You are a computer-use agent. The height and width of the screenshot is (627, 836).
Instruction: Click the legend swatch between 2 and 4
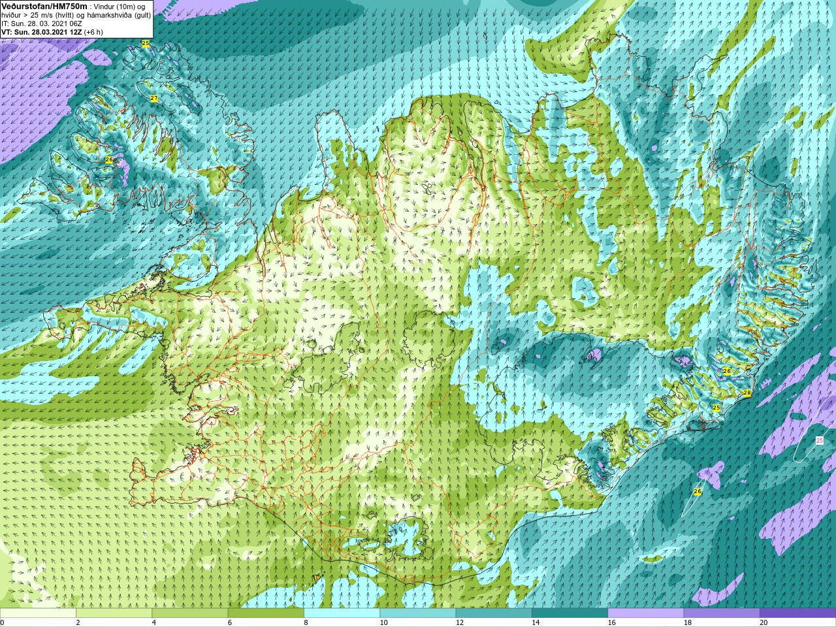(114, 613)
